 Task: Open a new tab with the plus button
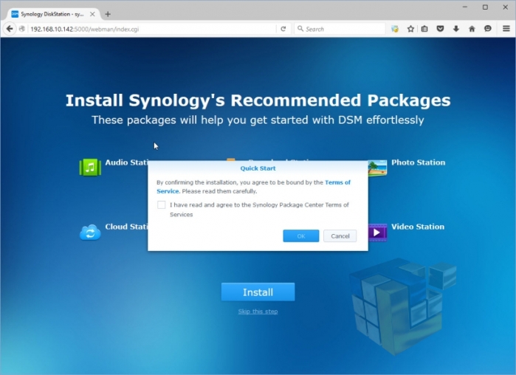[x=108, y=14]
